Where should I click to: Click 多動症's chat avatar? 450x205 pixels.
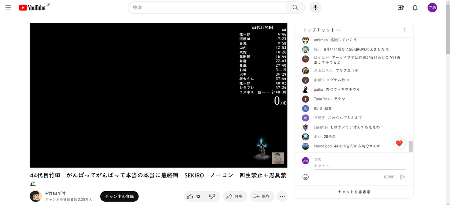(x=306, y=118)
